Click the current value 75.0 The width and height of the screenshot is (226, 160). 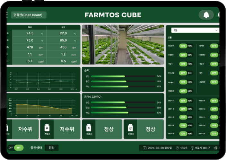[30, 40]
